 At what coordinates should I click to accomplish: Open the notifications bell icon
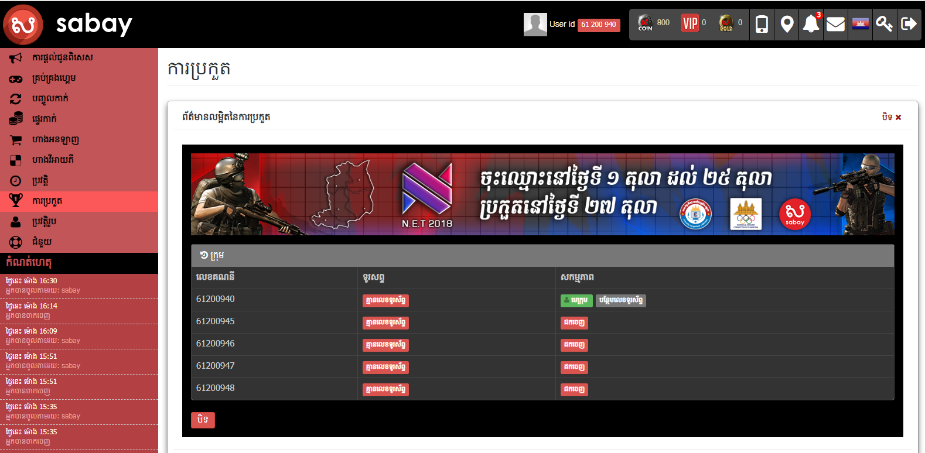811,24
